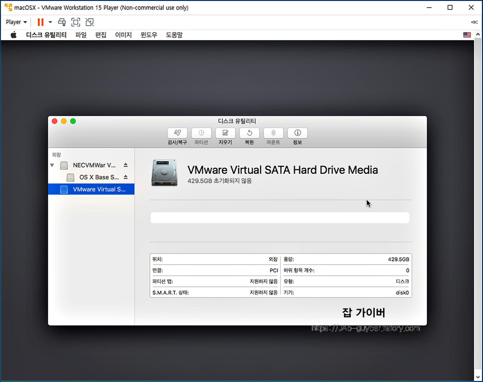The height and width of the screenshot is (382, 483).
Task: Click the large hard drive image
Action: pyautogui.click(x=164, y=173)
